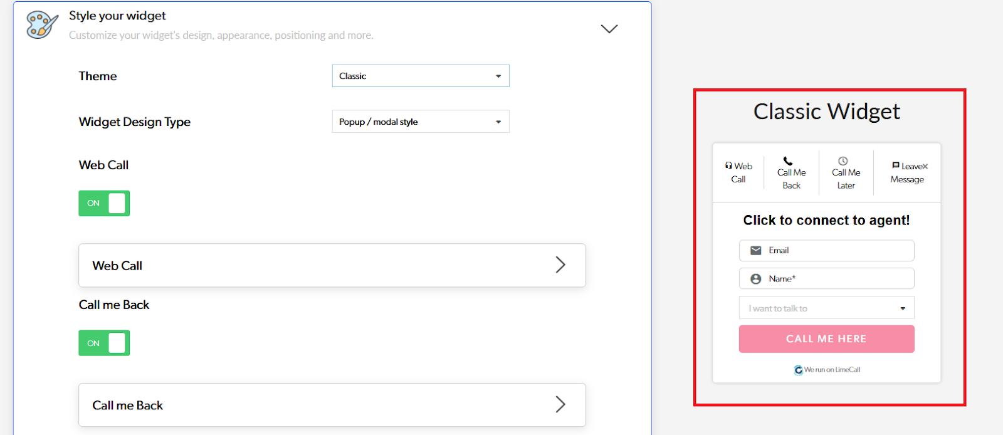
Task: Open the Widget Design Type dropdown
Action: 420,122
